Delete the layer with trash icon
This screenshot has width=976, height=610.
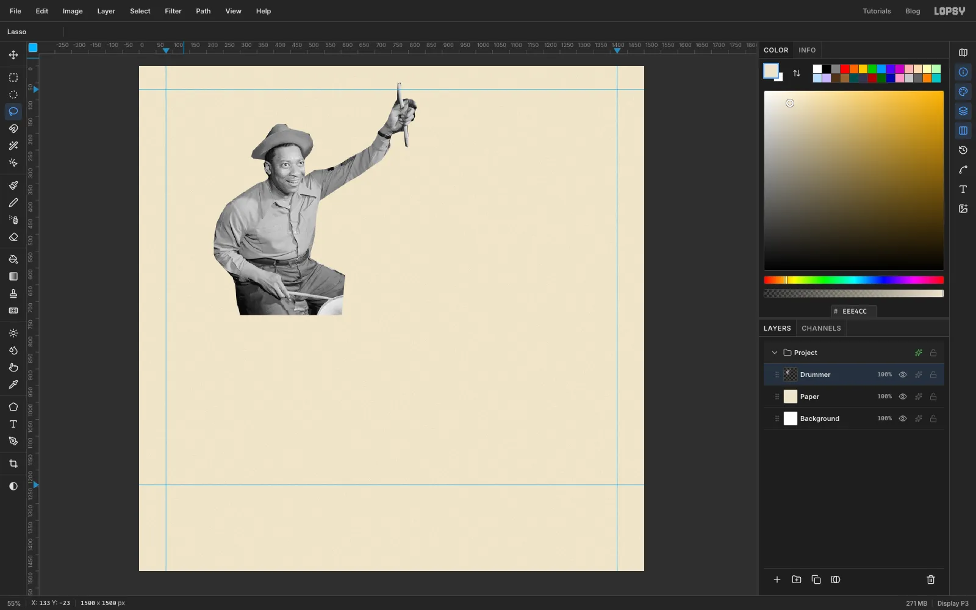(931, 579)
